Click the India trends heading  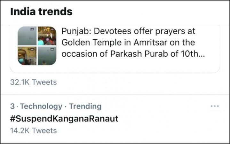point(41,12)
